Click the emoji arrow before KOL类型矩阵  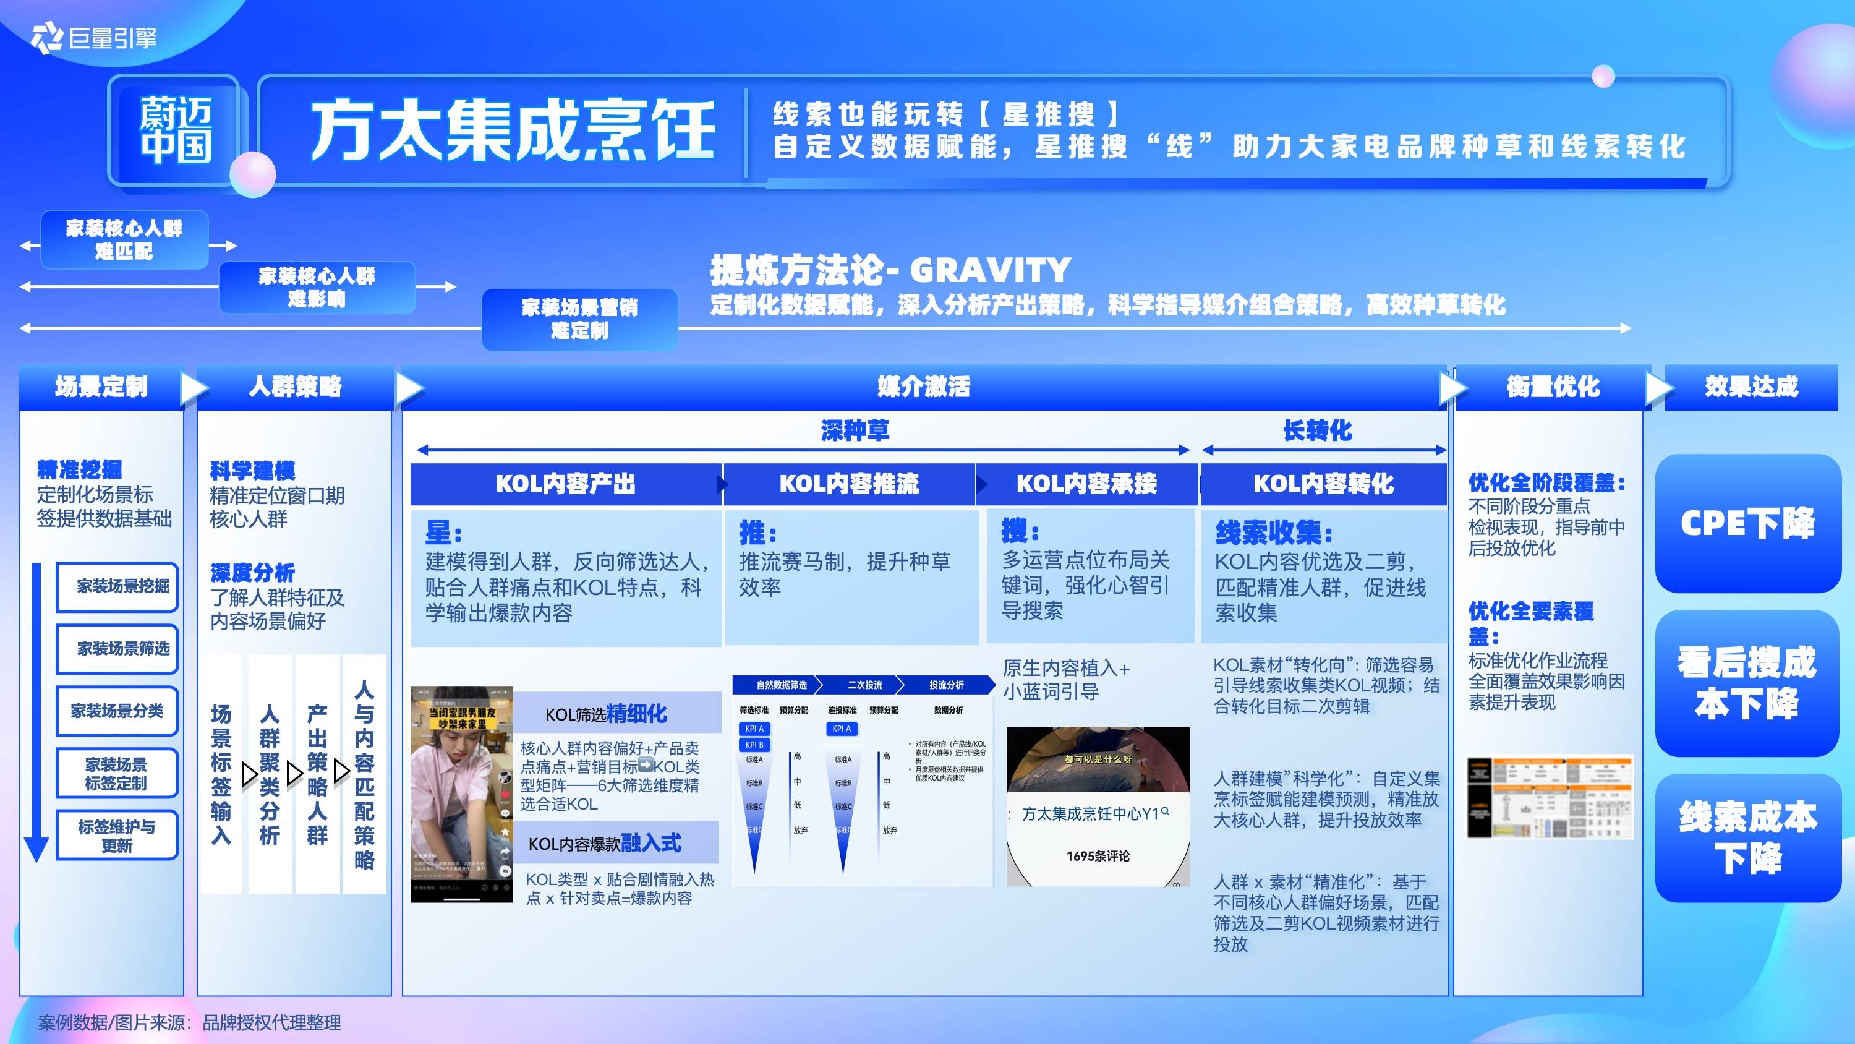(645, 765)
